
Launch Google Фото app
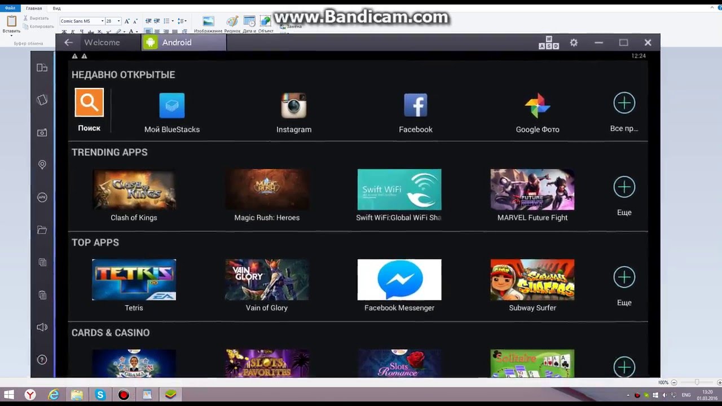(x=538, y=105)
